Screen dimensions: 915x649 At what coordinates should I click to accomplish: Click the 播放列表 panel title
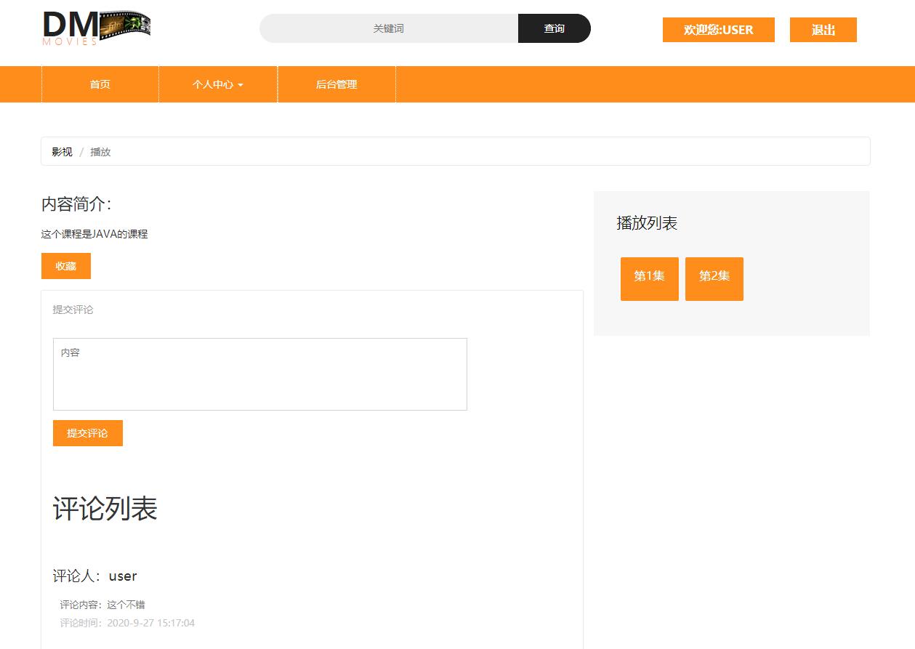[645, 224]
